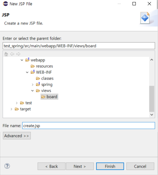Click the resources folder icon
This screenshot has height=175, width=158.
coord(33,66)
